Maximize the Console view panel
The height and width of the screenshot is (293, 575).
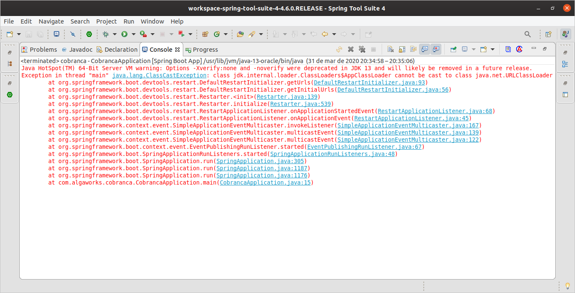(x=544, y=48)
